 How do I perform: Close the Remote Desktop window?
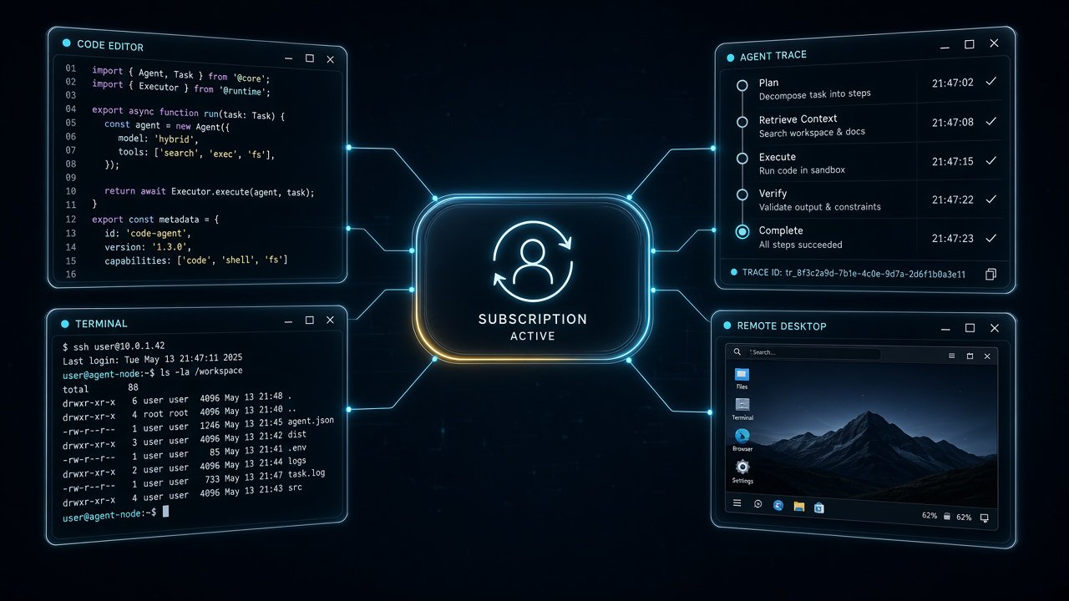tap(993, 328)
